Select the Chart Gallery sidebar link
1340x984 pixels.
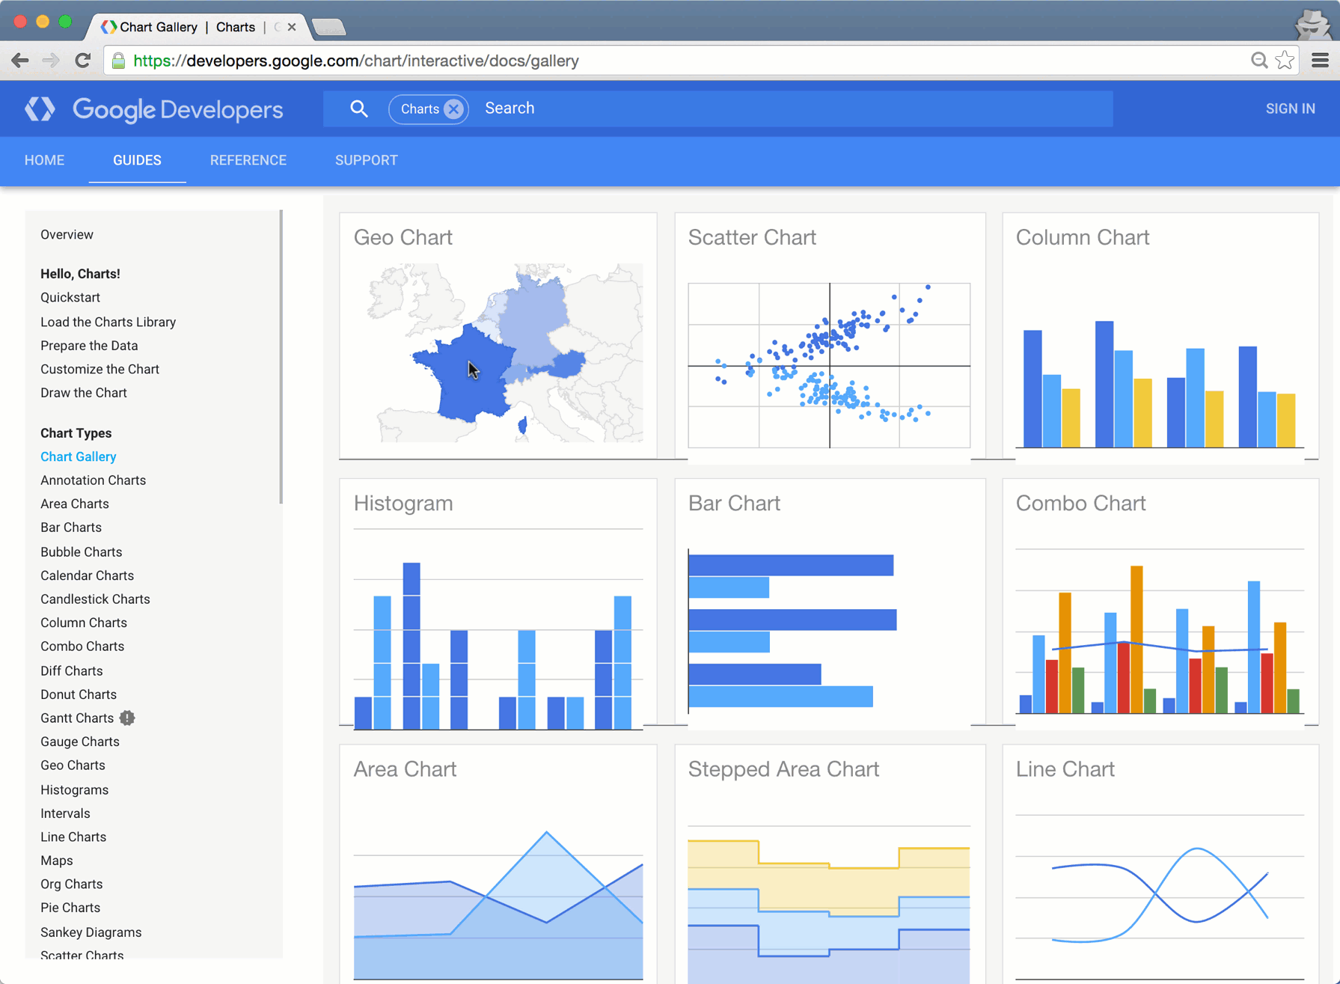(79, 456)
